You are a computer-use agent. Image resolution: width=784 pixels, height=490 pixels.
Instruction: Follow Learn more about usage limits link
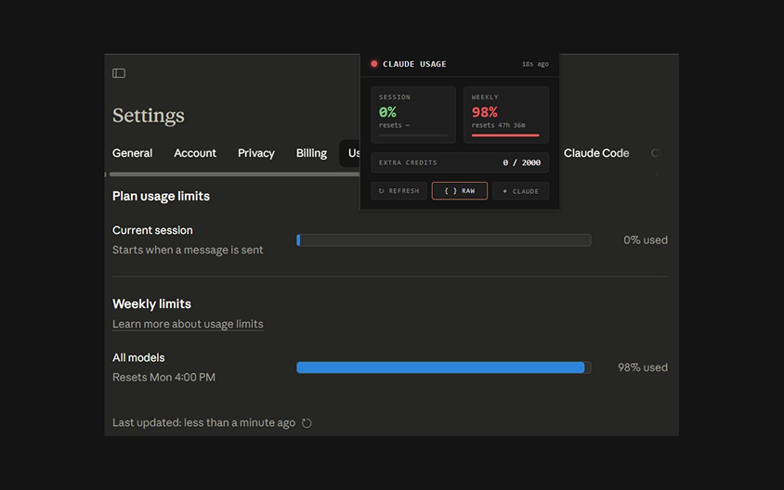[x=188, y=324]
